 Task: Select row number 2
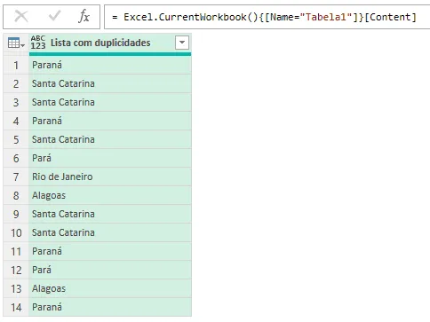click(x=16, y=83)
